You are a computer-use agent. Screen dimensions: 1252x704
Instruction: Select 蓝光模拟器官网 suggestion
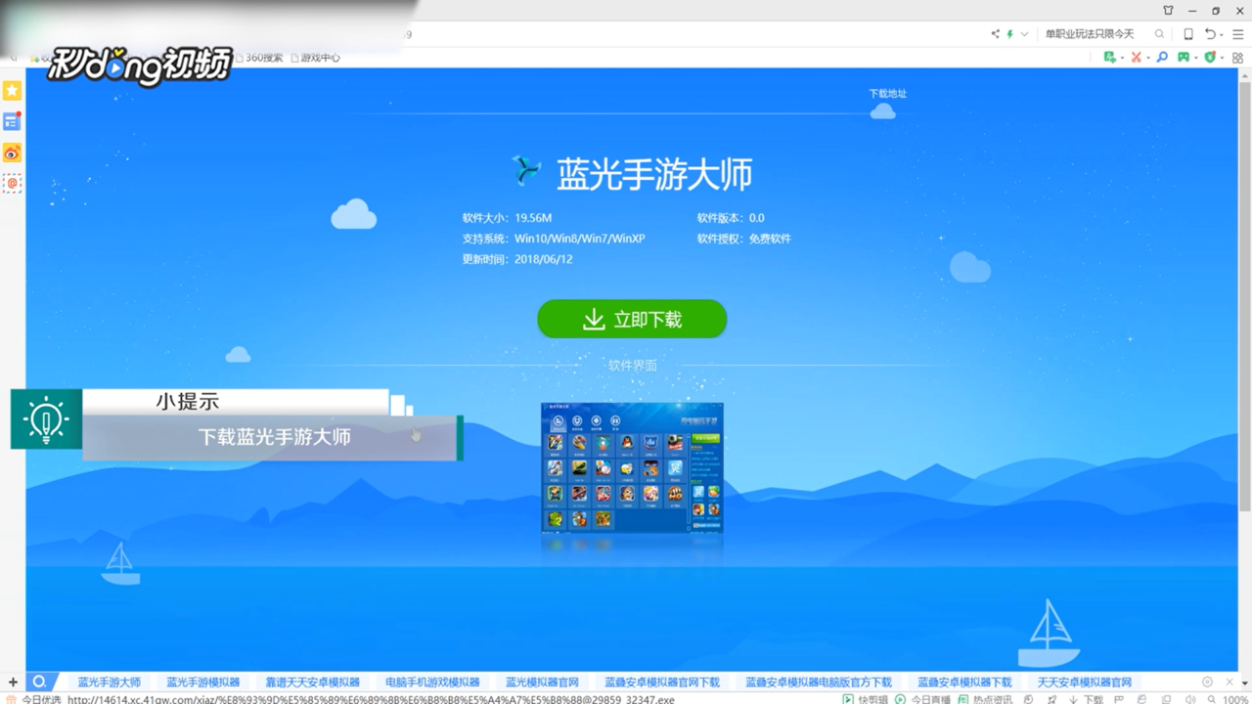[x=543, y=682]
